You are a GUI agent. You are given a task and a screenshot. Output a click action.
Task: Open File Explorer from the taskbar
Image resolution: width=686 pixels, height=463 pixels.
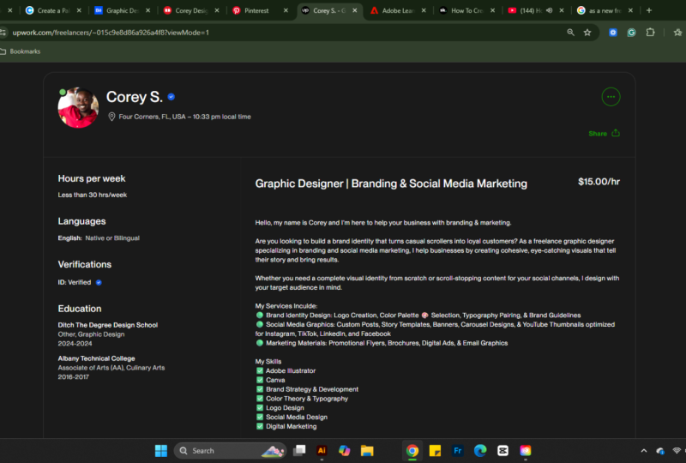[x=367, y=450]
